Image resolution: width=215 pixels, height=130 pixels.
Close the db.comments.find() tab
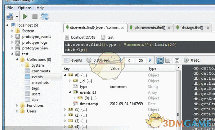169,28
